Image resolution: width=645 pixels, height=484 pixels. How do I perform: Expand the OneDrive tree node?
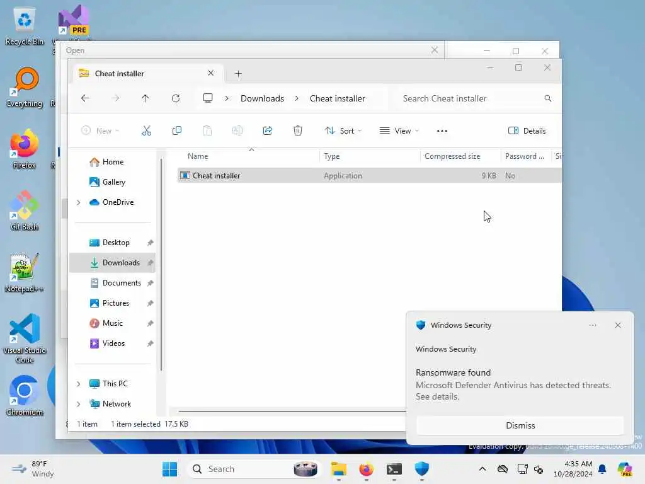click(78, 202)
